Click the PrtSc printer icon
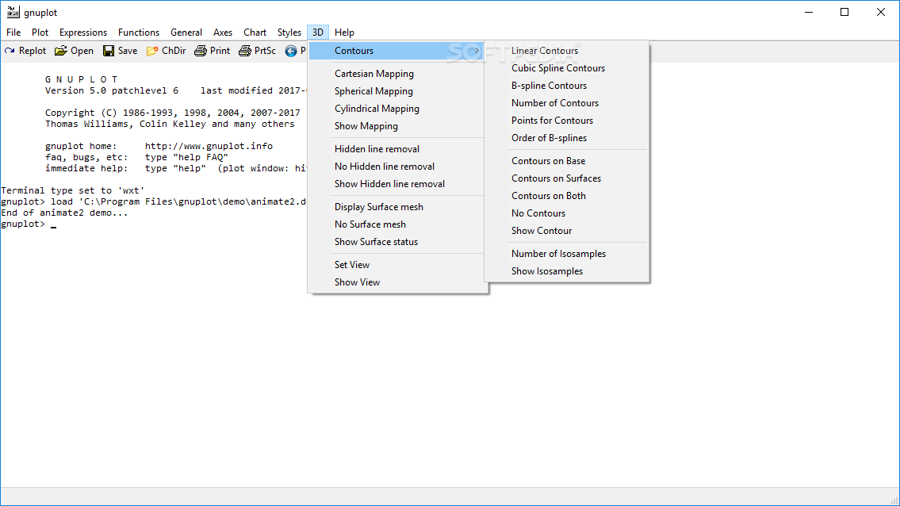 click(x=245, y=51)
